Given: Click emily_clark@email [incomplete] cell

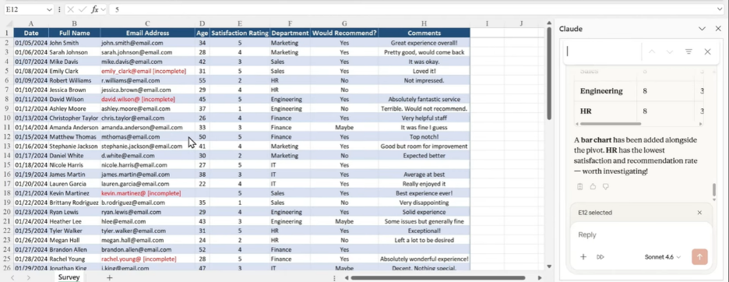Looking at the screenshot, I should 147,71.
